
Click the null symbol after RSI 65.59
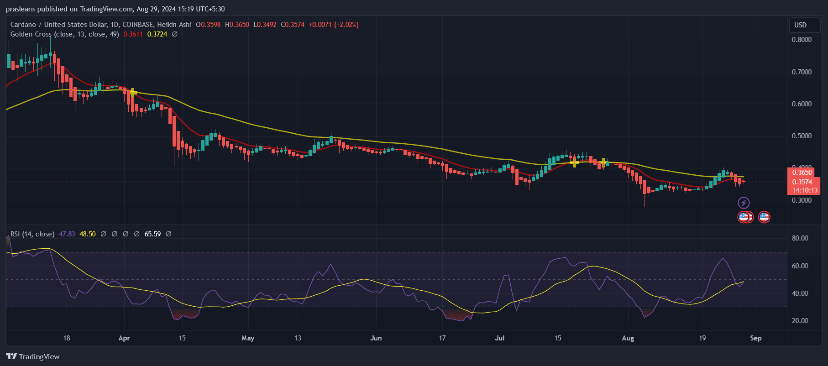[168, 234]
